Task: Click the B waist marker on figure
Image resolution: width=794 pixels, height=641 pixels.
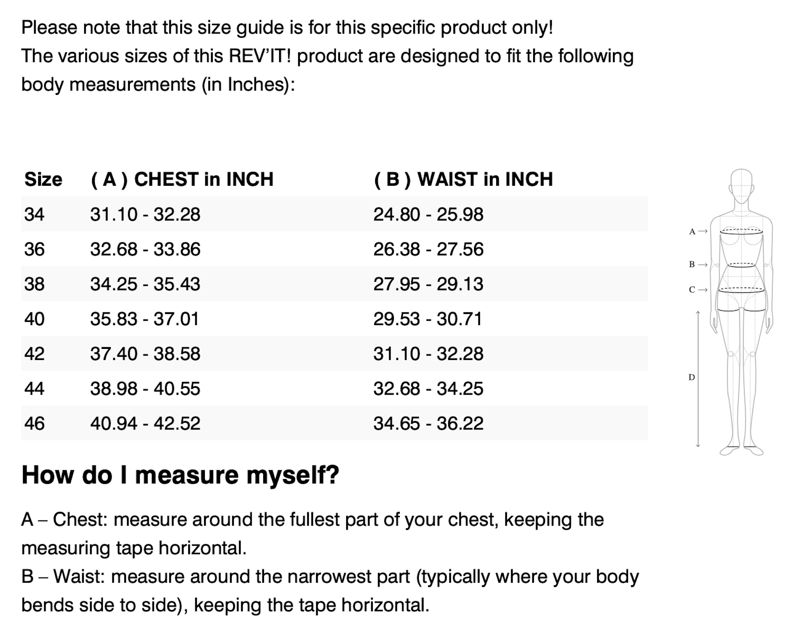Action: [x=698, y=264]
